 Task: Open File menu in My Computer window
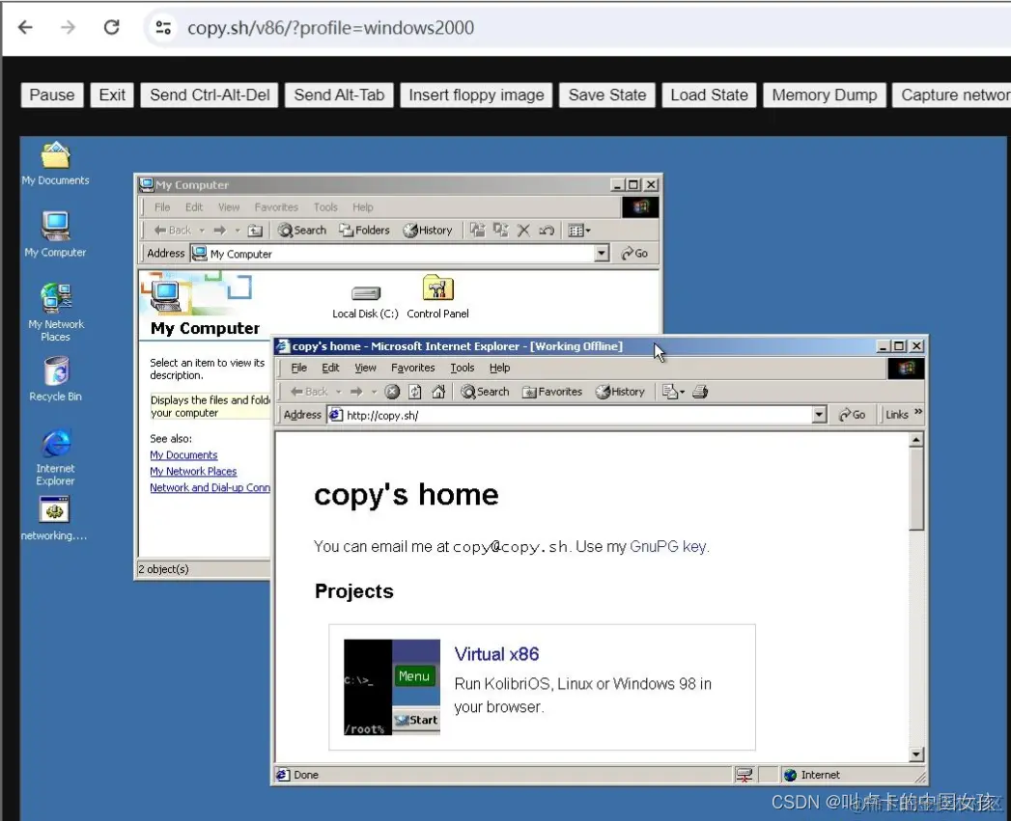pos(162,207)
